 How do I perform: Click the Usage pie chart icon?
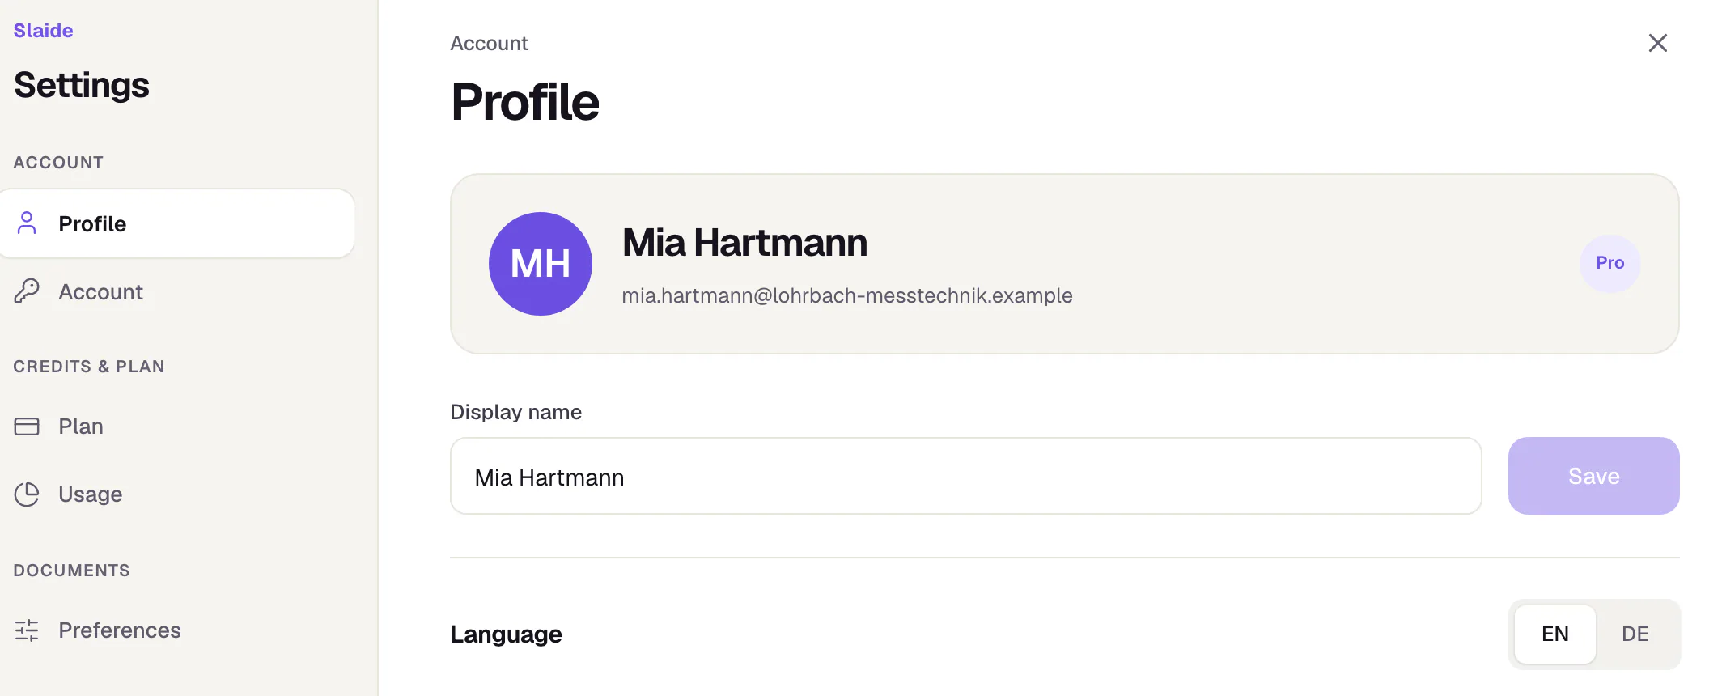(x=27, y=494)
